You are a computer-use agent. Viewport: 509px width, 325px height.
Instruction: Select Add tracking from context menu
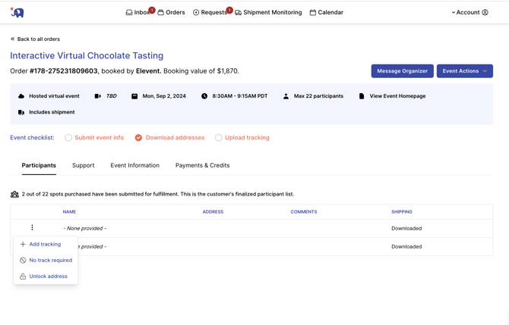coord(45,244)
